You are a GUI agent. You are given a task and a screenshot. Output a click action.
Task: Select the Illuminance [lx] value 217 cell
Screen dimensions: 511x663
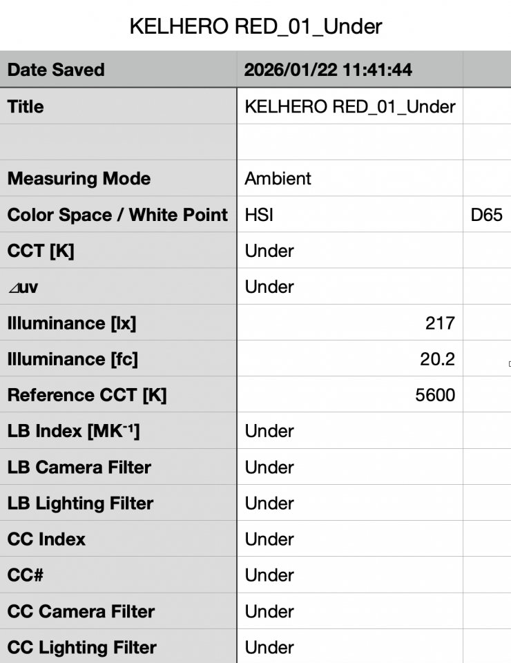(x=349, y=323)
